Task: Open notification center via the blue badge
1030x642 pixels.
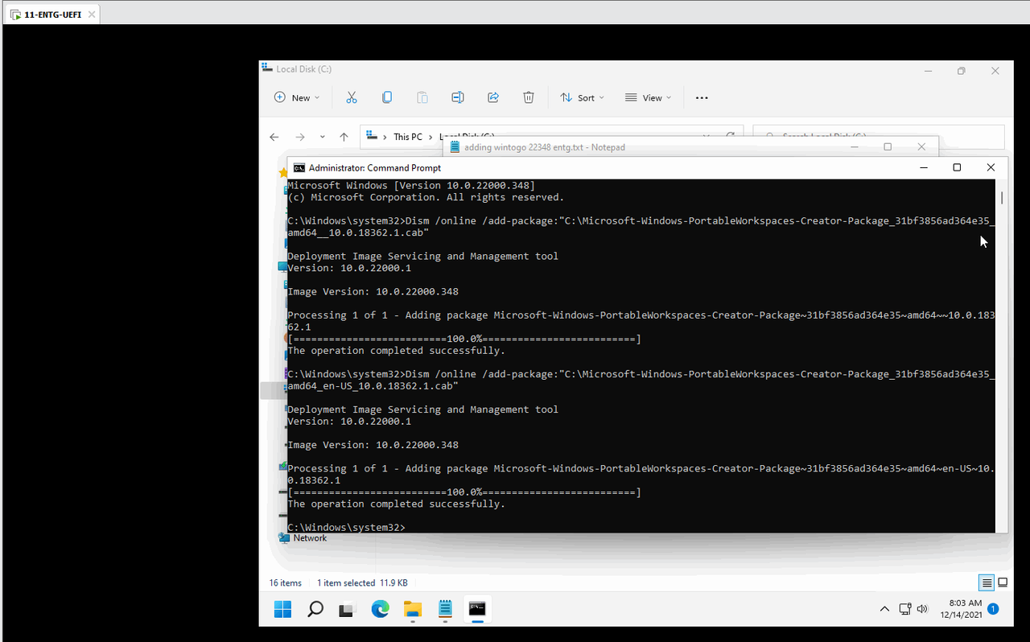Action: click(993, 609)
